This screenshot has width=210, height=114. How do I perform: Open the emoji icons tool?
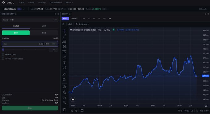(64, 68)
